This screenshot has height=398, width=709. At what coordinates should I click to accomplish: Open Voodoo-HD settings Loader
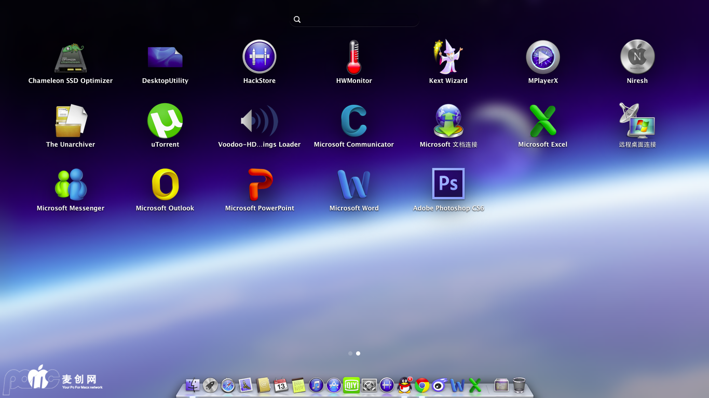click(260, 121)
